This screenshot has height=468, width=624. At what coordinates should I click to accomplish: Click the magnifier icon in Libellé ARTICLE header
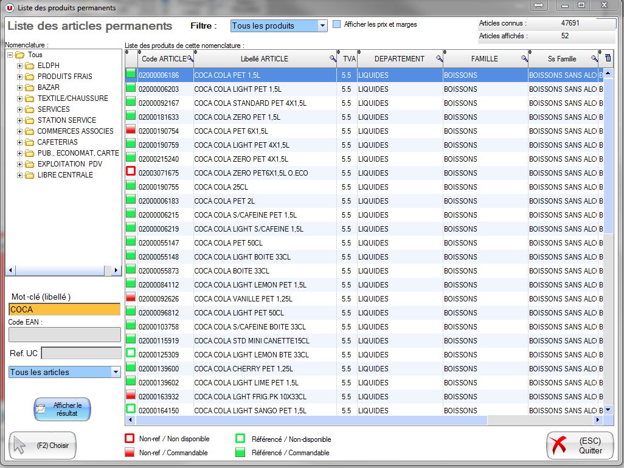pyautogui.click(x=333, y=59)
